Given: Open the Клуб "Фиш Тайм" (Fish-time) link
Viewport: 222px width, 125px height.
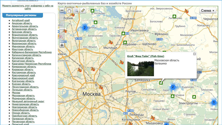Looking at the screenshot, I should 145,56.
